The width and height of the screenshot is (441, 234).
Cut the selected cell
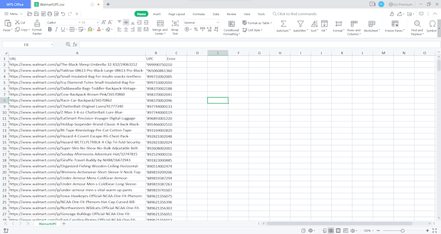(20, 23)
